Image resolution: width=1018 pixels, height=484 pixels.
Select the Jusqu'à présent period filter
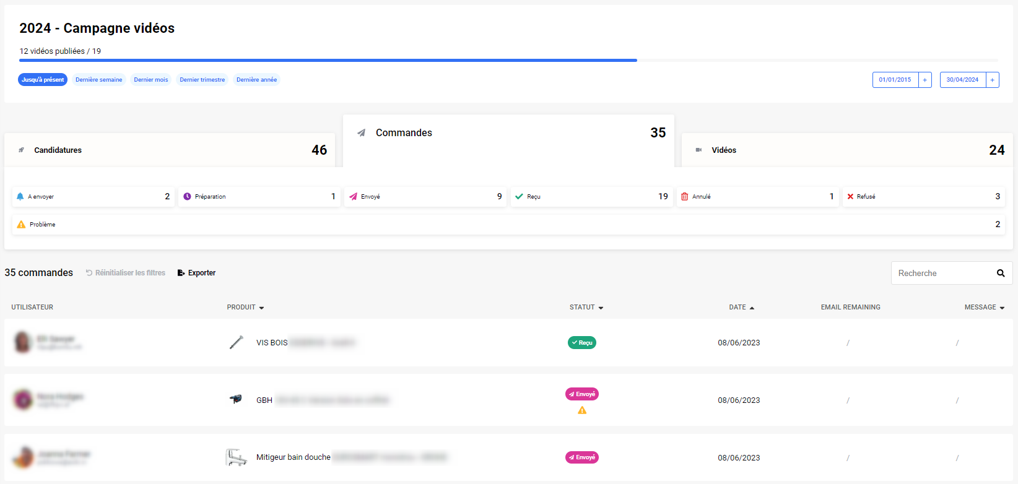click(x=43, y=80)
